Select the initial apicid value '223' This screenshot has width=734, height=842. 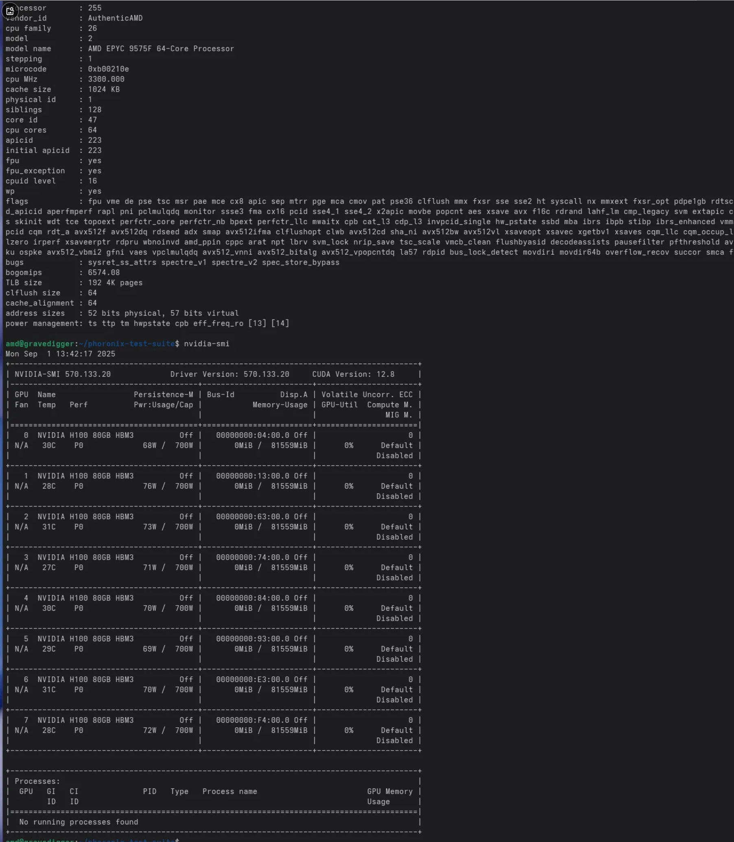click(x=95, y=151)
